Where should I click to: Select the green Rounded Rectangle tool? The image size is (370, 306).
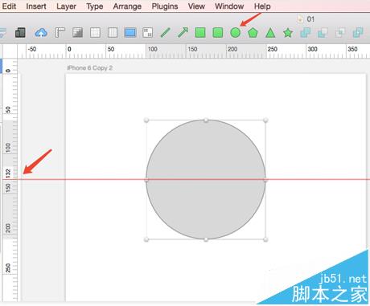pos(218,33)
